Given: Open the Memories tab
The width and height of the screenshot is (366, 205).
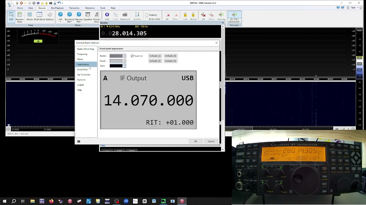Looking at the screenshot, I should point(90,8).
